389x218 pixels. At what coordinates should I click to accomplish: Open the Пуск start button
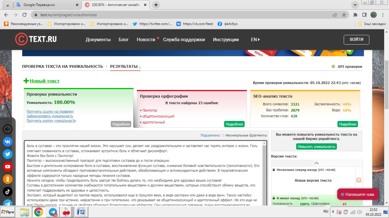(x=8, y=212)
